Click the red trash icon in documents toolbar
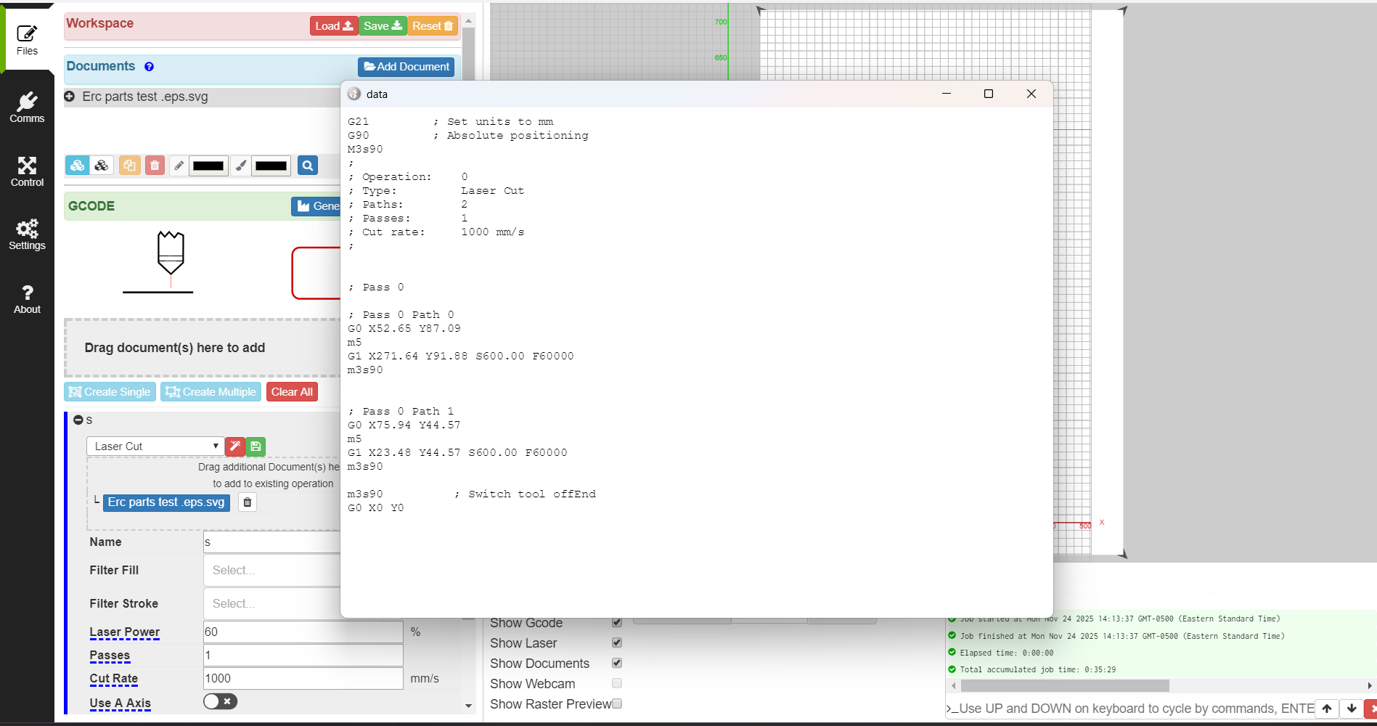The height and width of the screenshot is (726, 1377). [155, 166]
